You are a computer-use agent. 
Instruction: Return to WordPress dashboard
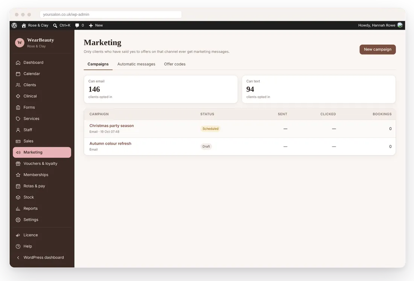point(42,258)
